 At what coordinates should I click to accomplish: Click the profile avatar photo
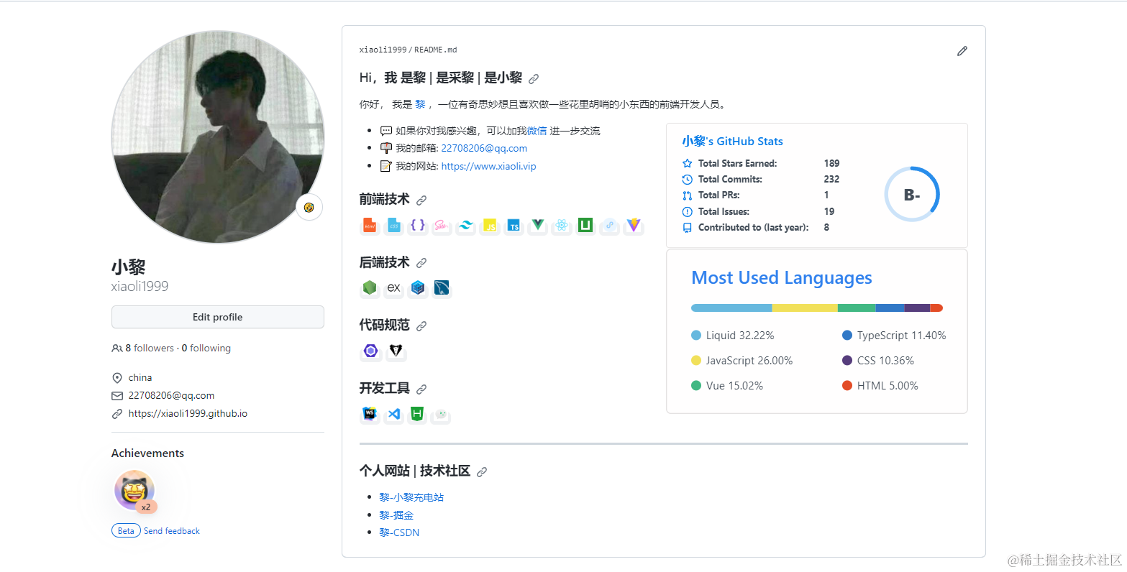[218, 137]
